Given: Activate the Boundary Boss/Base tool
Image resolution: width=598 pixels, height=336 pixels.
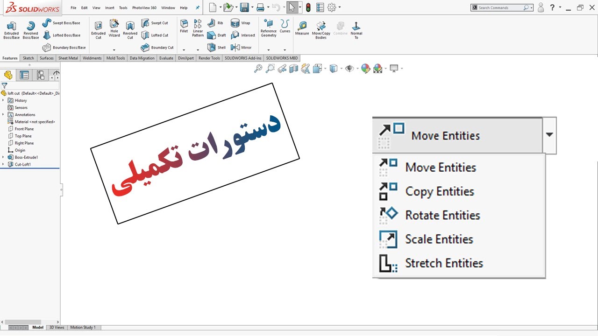Looking at the screenshot, I should 64,48.
